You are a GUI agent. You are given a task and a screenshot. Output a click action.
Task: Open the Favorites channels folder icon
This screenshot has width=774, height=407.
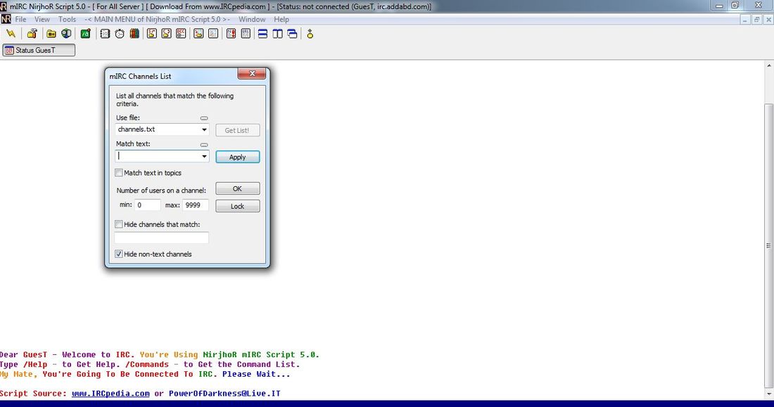[x=51, y=34]
